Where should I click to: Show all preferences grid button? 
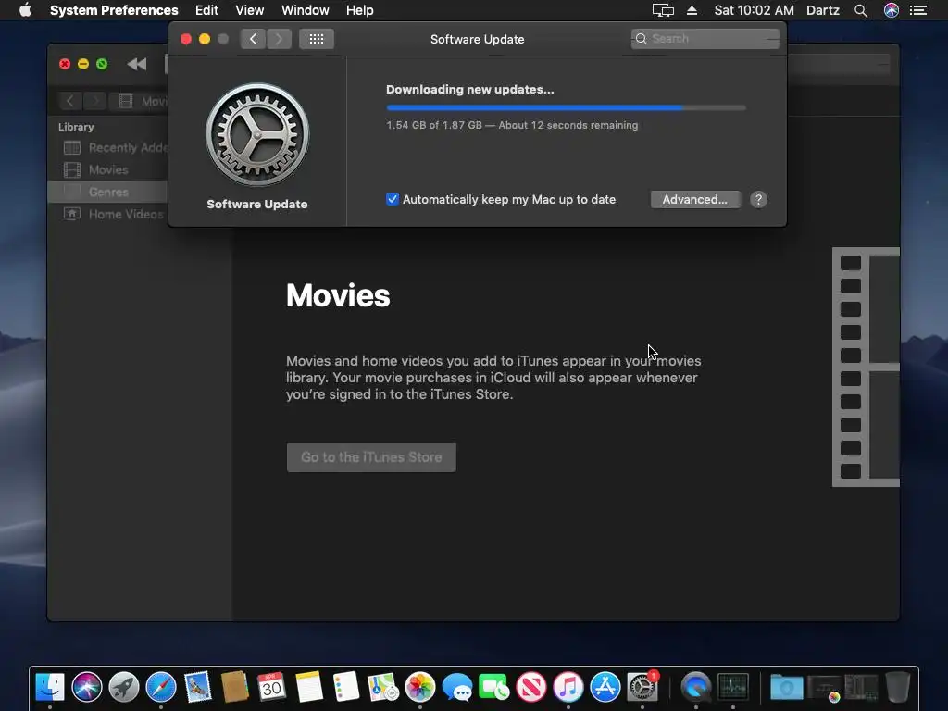click(x=317, y=39)
